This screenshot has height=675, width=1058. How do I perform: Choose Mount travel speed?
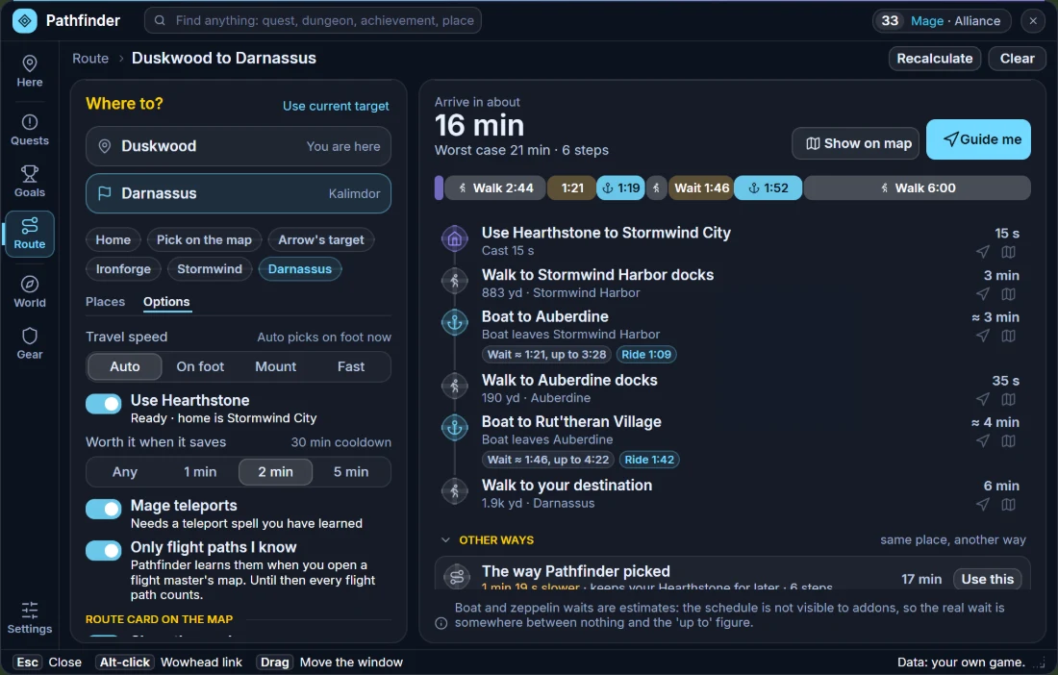click(275, 367)
